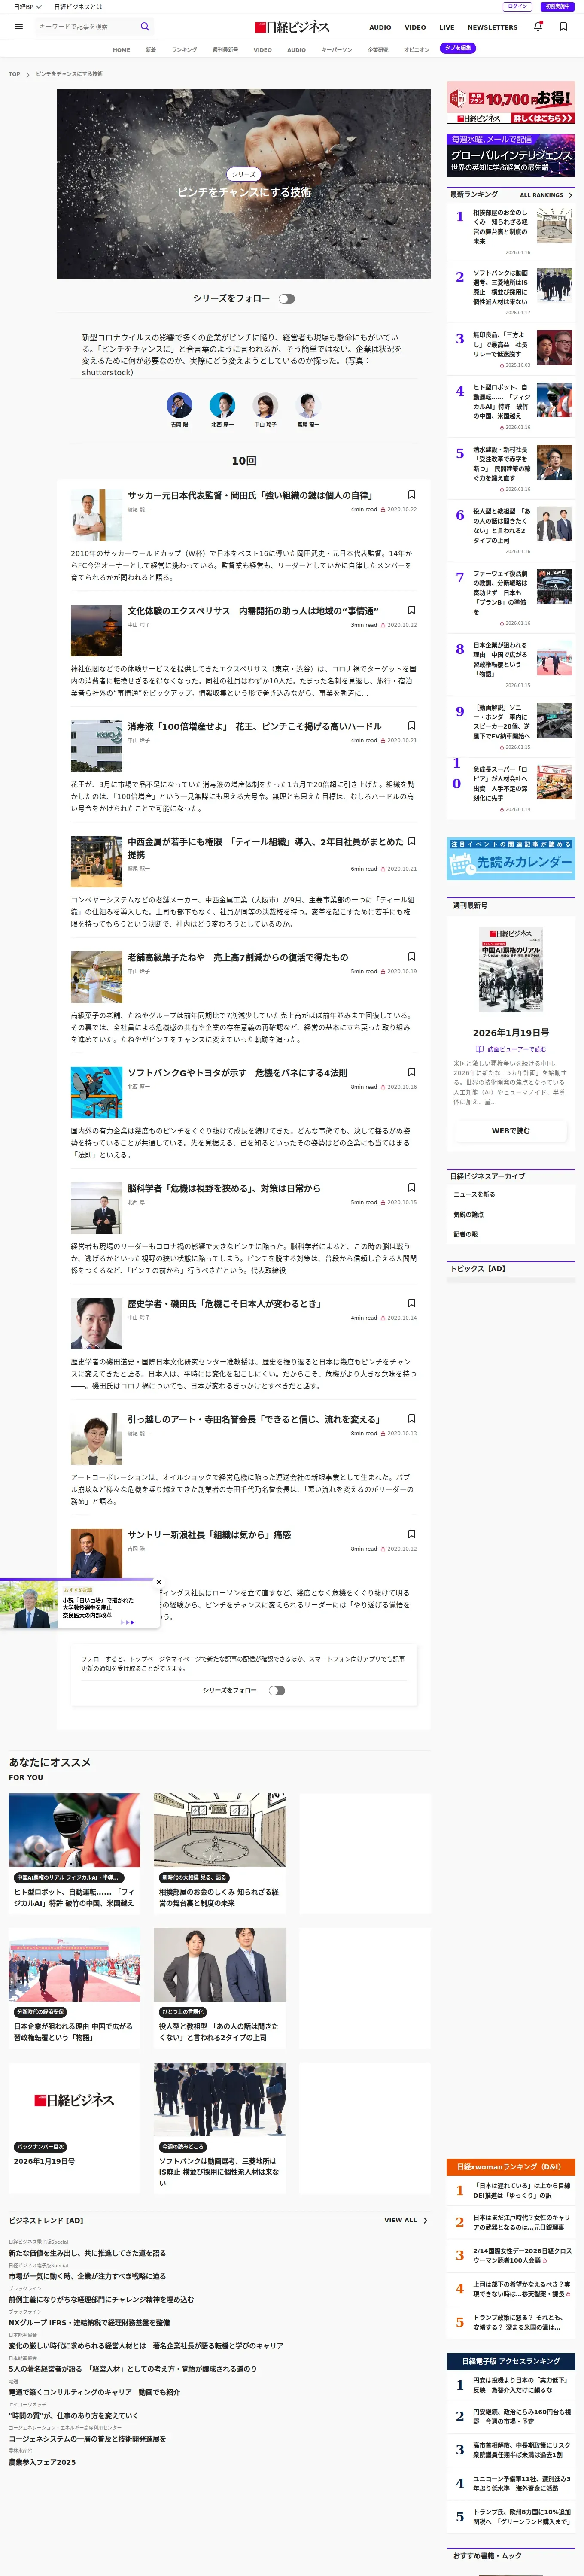584x2576 pixels.
Task: Click TOP breadcrumb link
Action: pyautogui.click(x=14, y=74)
